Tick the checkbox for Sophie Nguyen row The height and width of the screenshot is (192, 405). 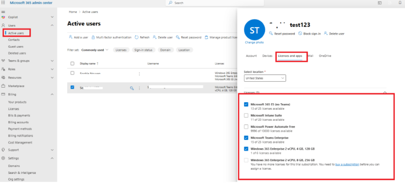tap(72, 73)
